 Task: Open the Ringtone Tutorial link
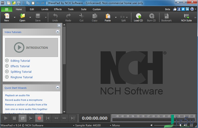click(x=21, y=77)
